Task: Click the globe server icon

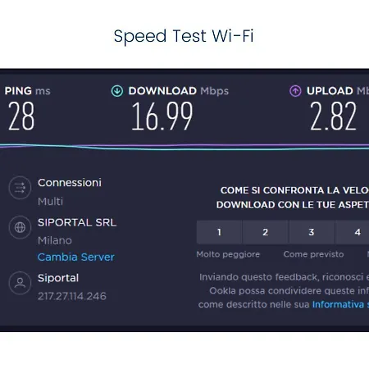Action: (x=20, y=227)
